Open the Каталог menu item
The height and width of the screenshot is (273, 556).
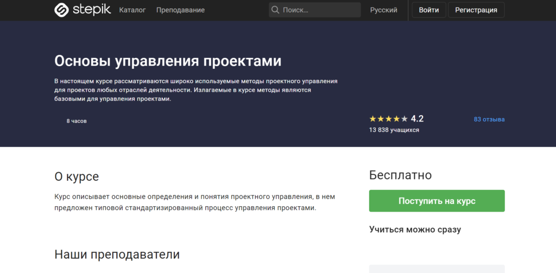pyautogui.click(x=132, y=10)
